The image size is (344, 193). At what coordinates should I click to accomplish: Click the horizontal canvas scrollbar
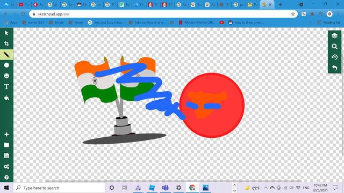click(x=173, y=181)
